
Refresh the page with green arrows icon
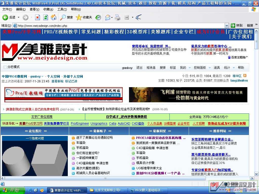click(46, 17)
